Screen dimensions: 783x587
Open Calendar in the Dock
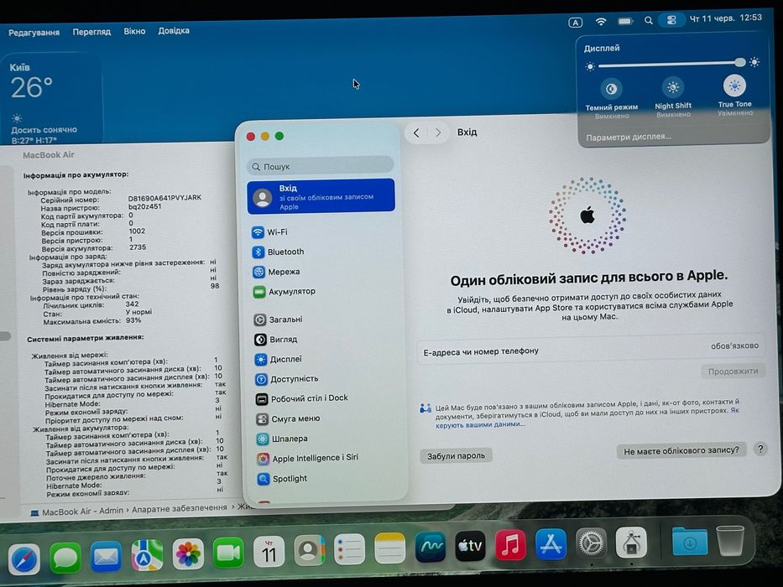click(269, 552)
